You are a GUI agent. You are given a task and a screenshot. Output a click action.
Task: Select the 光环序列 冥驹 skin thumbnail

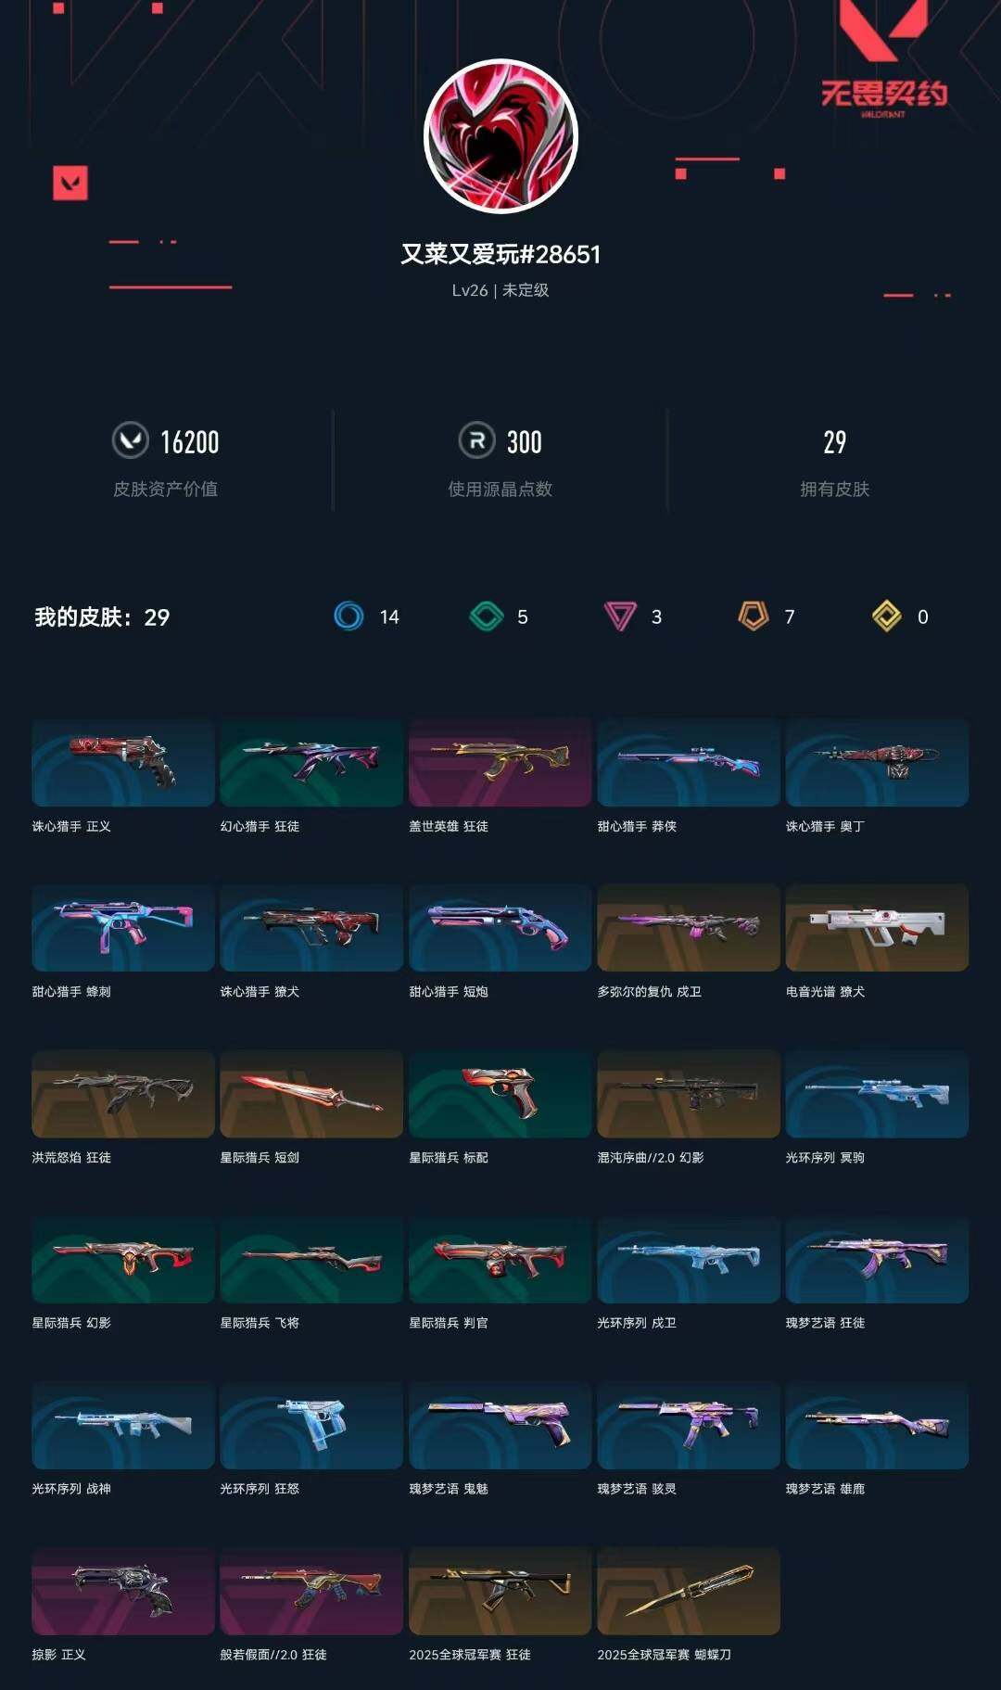pos(877,1094)
